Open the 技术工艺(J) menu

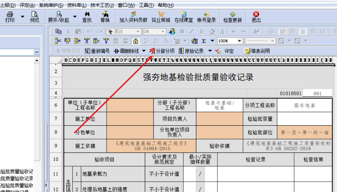click(102, 5)
